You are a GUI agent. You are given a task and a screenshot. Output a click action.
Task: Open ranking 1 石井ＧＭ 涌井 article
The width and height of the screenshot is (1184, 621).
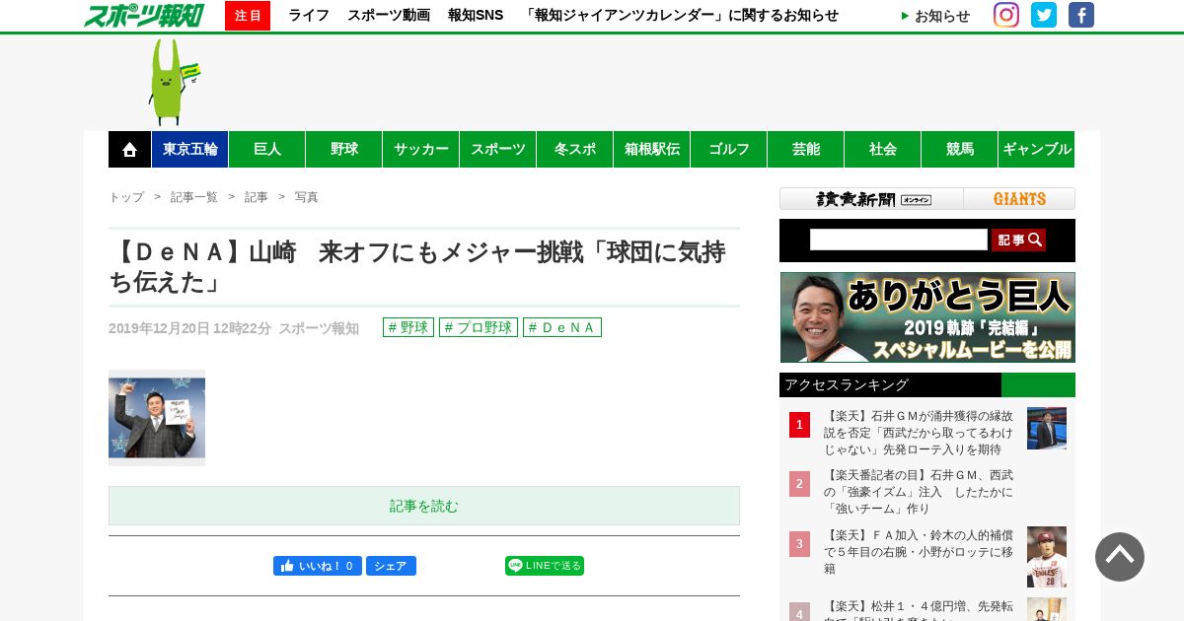coord(919,433)
